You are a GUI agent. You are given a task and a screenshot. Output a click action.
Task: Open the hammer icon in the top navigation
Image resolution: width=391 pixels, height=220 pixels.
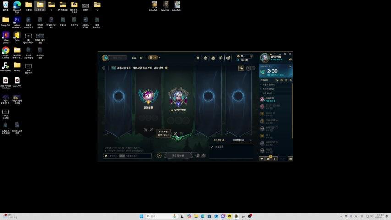tap(220, 58)
